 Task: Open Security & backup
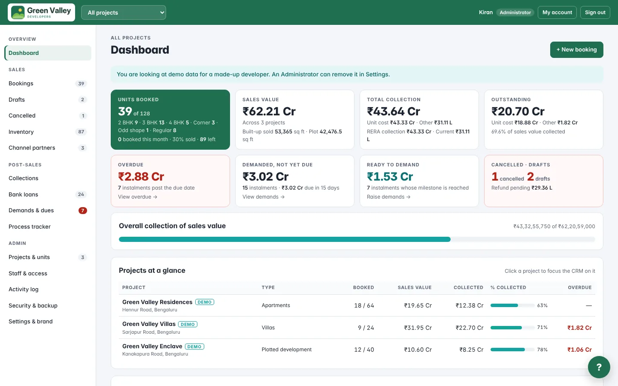48,305
